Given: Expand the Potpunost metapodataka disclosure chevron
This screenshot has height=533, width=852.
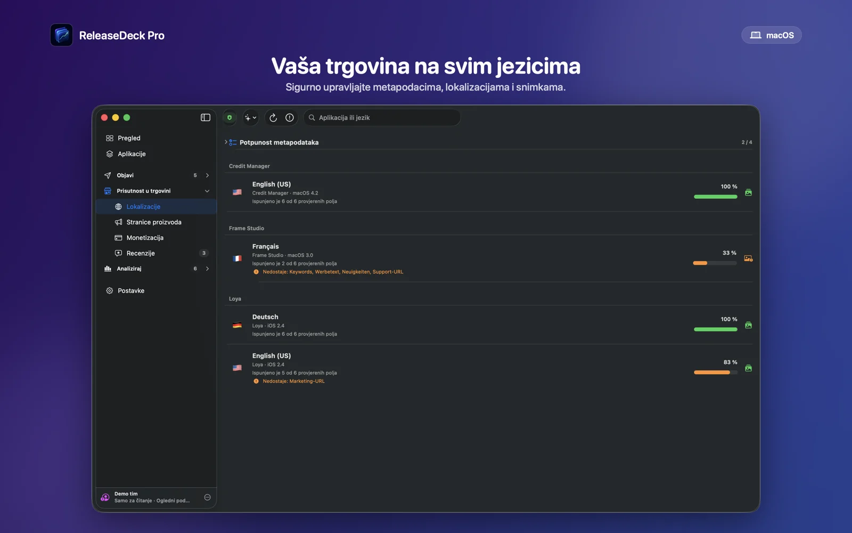Looking at the screenshot, I should pos(226,142).
